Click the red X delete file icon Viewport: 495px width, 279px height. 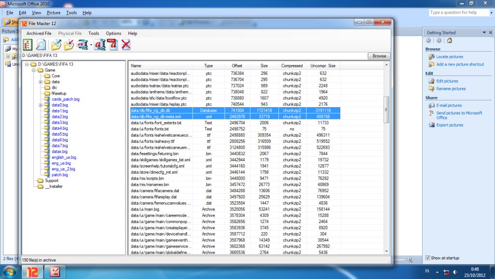coord(126,45)
